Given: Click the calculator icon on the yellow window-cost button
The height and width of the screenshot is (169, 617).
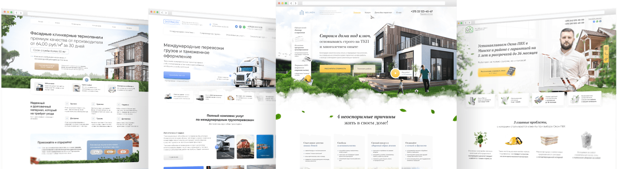Looking at the screenshot, I should [511, 70].
